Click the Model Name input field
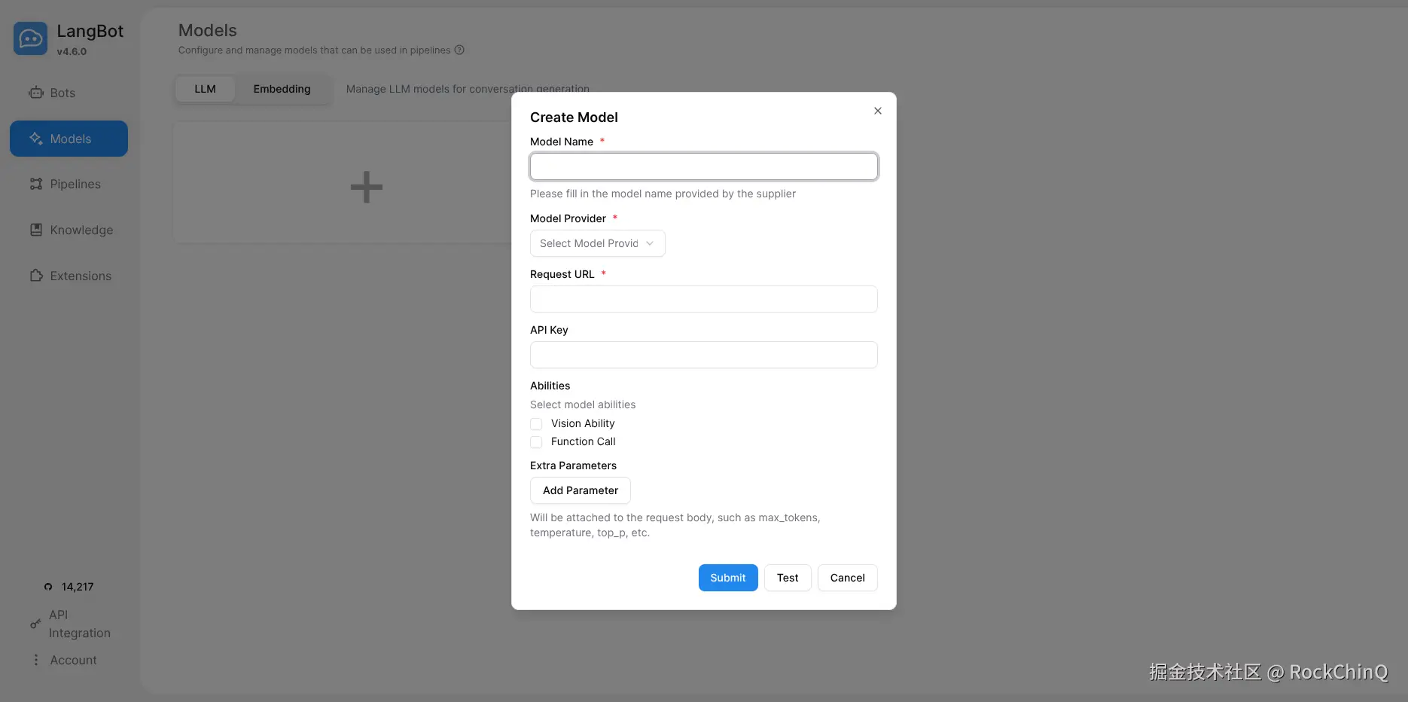The width and height of the screenshot is (1408, 702). click(703, 166)
